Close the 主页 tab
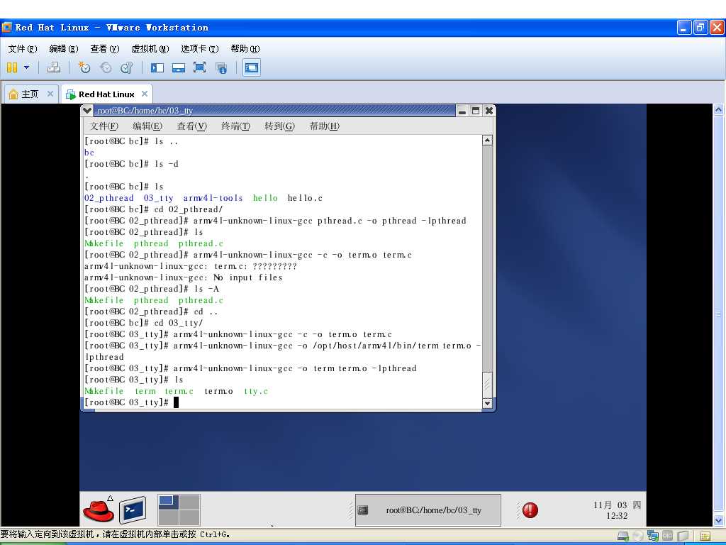The width and height of the screenshot is (726, 545). 50,94
